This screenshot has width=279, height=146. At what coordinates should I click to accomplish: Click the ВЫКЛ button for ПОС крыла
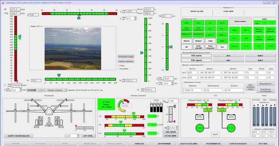pos(260,60)
